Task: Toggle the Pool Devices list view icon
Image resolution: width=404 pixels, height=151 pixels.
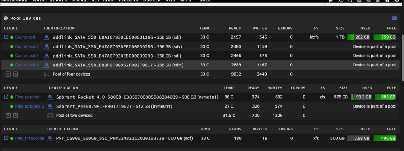Action: point(394,18)
